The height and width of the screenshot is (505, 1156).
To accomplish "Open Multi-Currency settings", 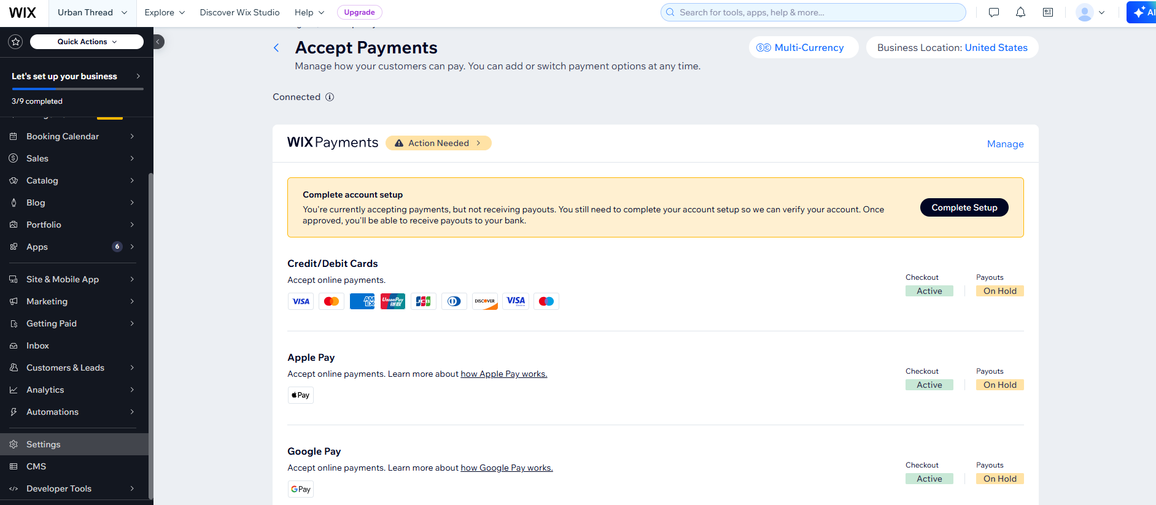I will tap(803, 47).
